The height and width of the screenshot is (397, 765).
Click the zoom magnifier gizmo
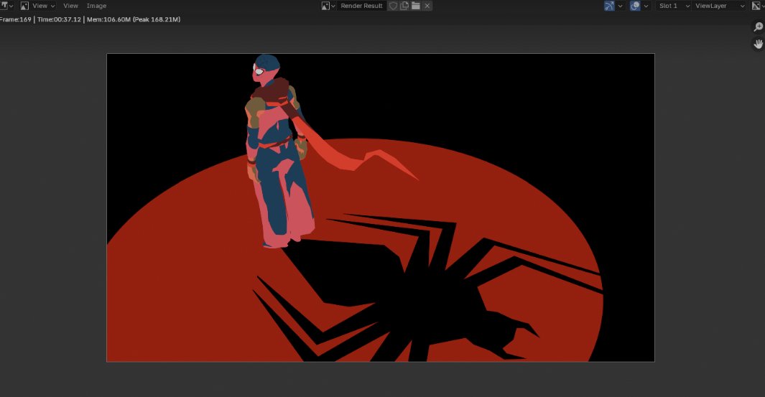pos(758,27)
